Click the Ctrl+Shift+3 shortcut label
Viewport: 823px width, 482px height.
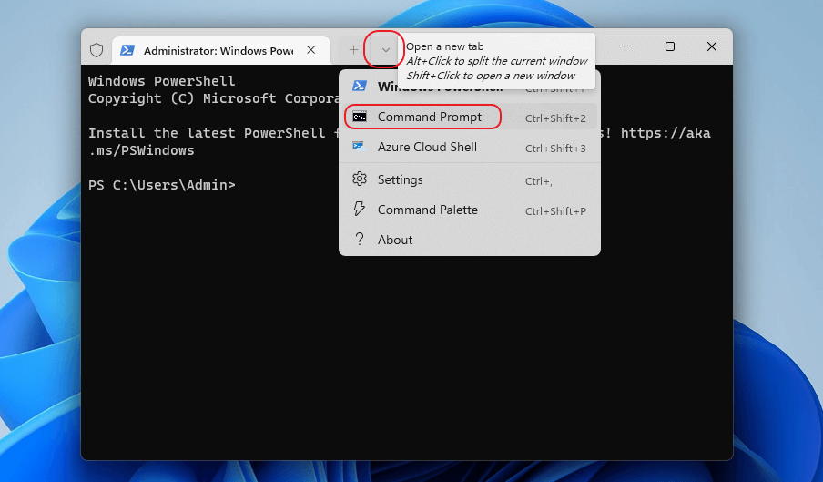pyautogui.click(x=555, y=149)
